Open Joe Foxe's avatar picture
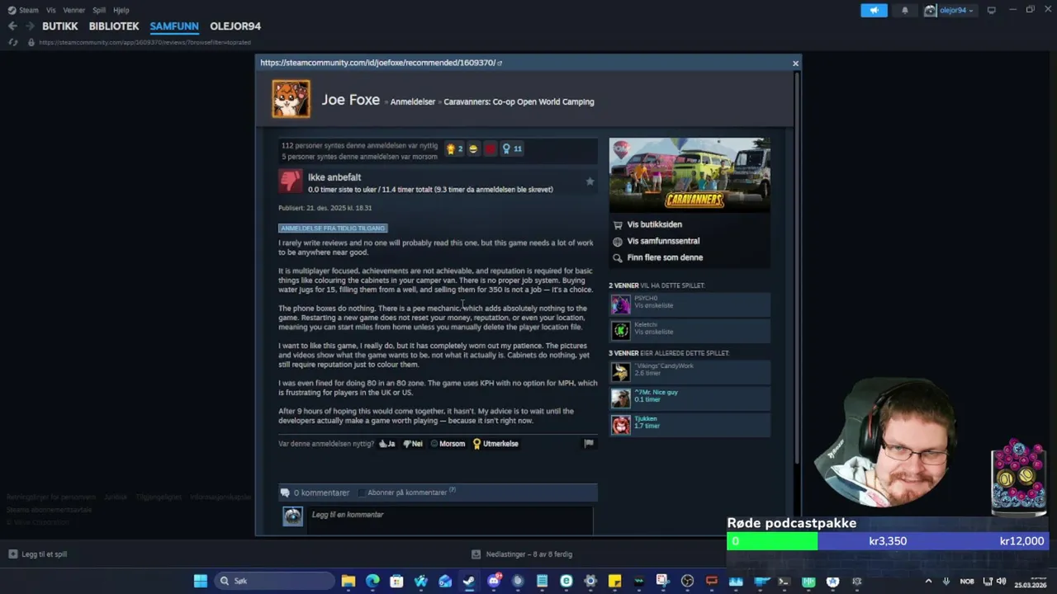1057x594 pixels. (x=291, y=99)
